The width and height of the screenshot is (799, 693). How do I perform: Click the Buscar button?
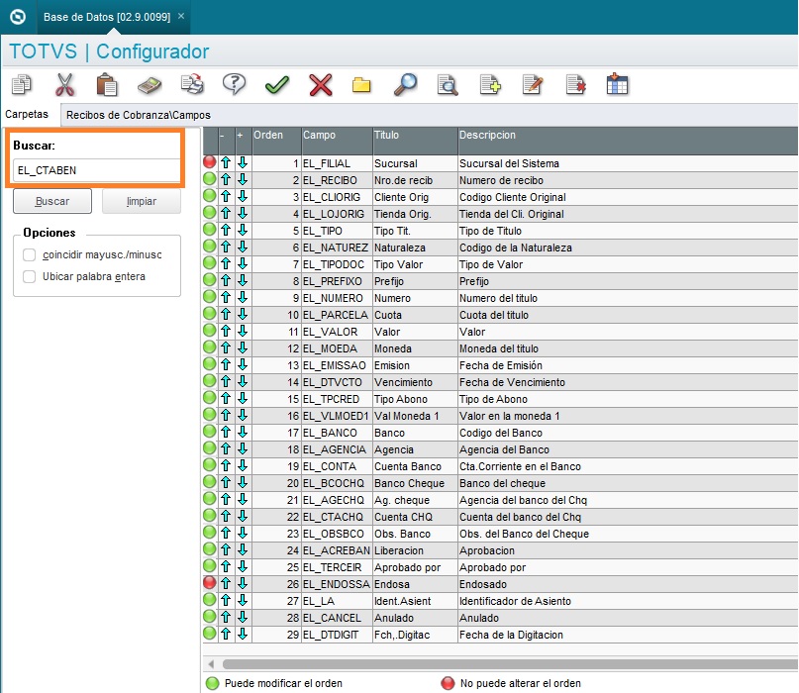(52, 201)
